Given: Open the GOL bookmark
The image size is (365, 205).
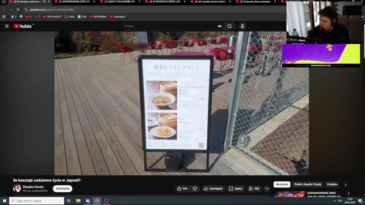Looking at the screenshot, I should click(x=82, y=17).
